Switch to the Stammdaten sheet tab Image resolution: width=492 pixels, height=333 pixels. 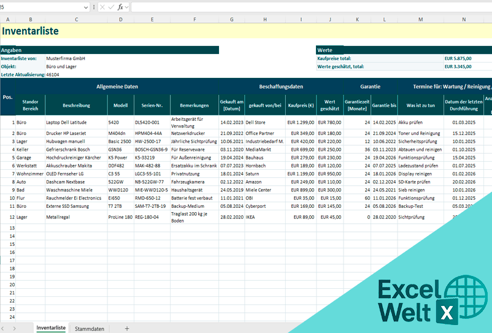[x=90, y=329]
